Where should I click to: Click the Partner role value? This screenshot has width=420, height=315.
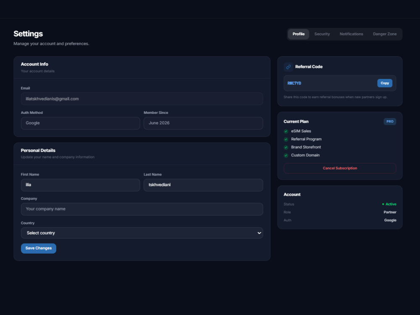tap(390, 212)
